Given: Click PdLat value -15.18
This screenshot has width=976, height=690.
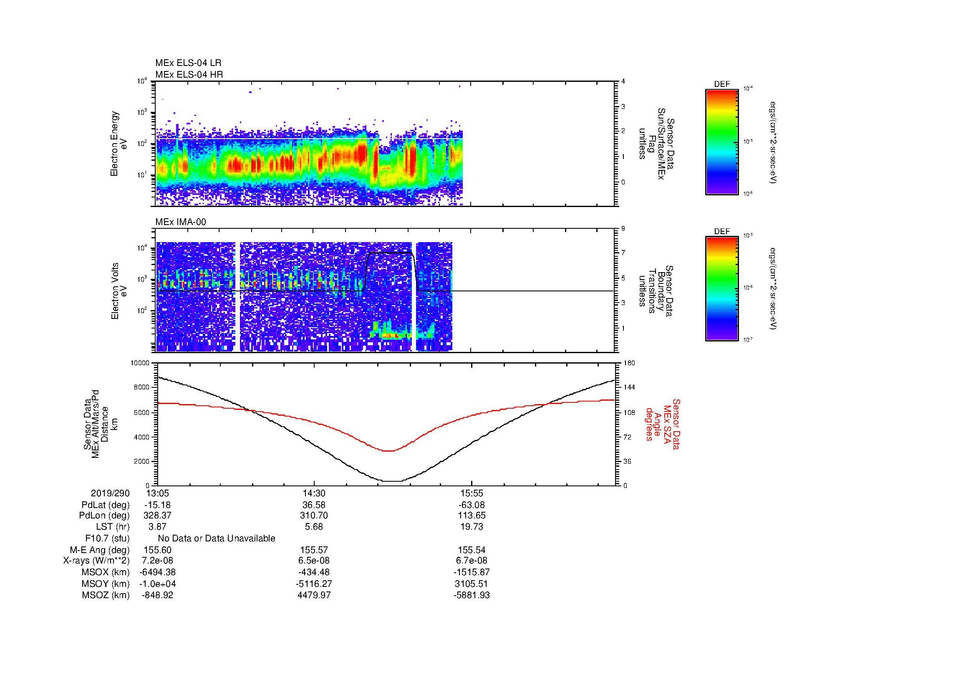Looking at the screenshot, I should click(x=157, y=505).
